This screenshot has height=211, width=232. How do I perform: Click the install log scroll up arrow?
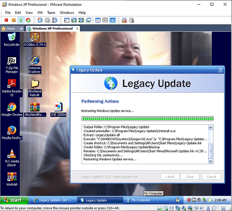[x=210, y=127]
